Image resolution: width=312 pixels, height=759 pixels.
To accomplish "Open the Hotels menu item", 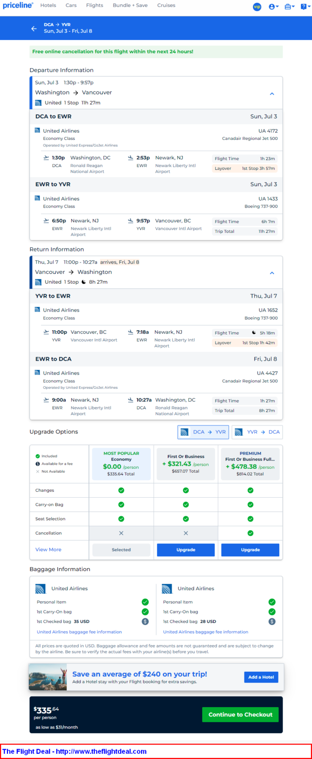I will click(x=48, y=6).
